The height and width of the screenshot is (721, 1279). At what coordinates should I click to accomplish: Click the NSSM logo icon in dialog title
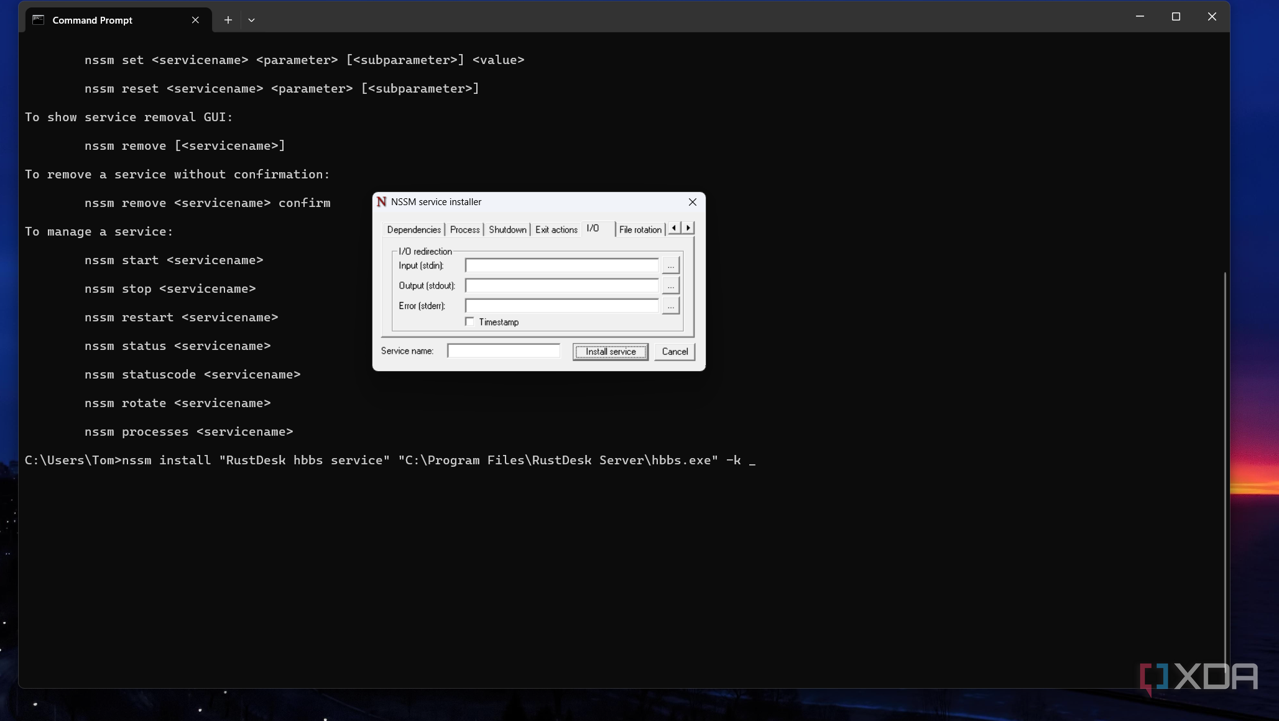(381, 202)
